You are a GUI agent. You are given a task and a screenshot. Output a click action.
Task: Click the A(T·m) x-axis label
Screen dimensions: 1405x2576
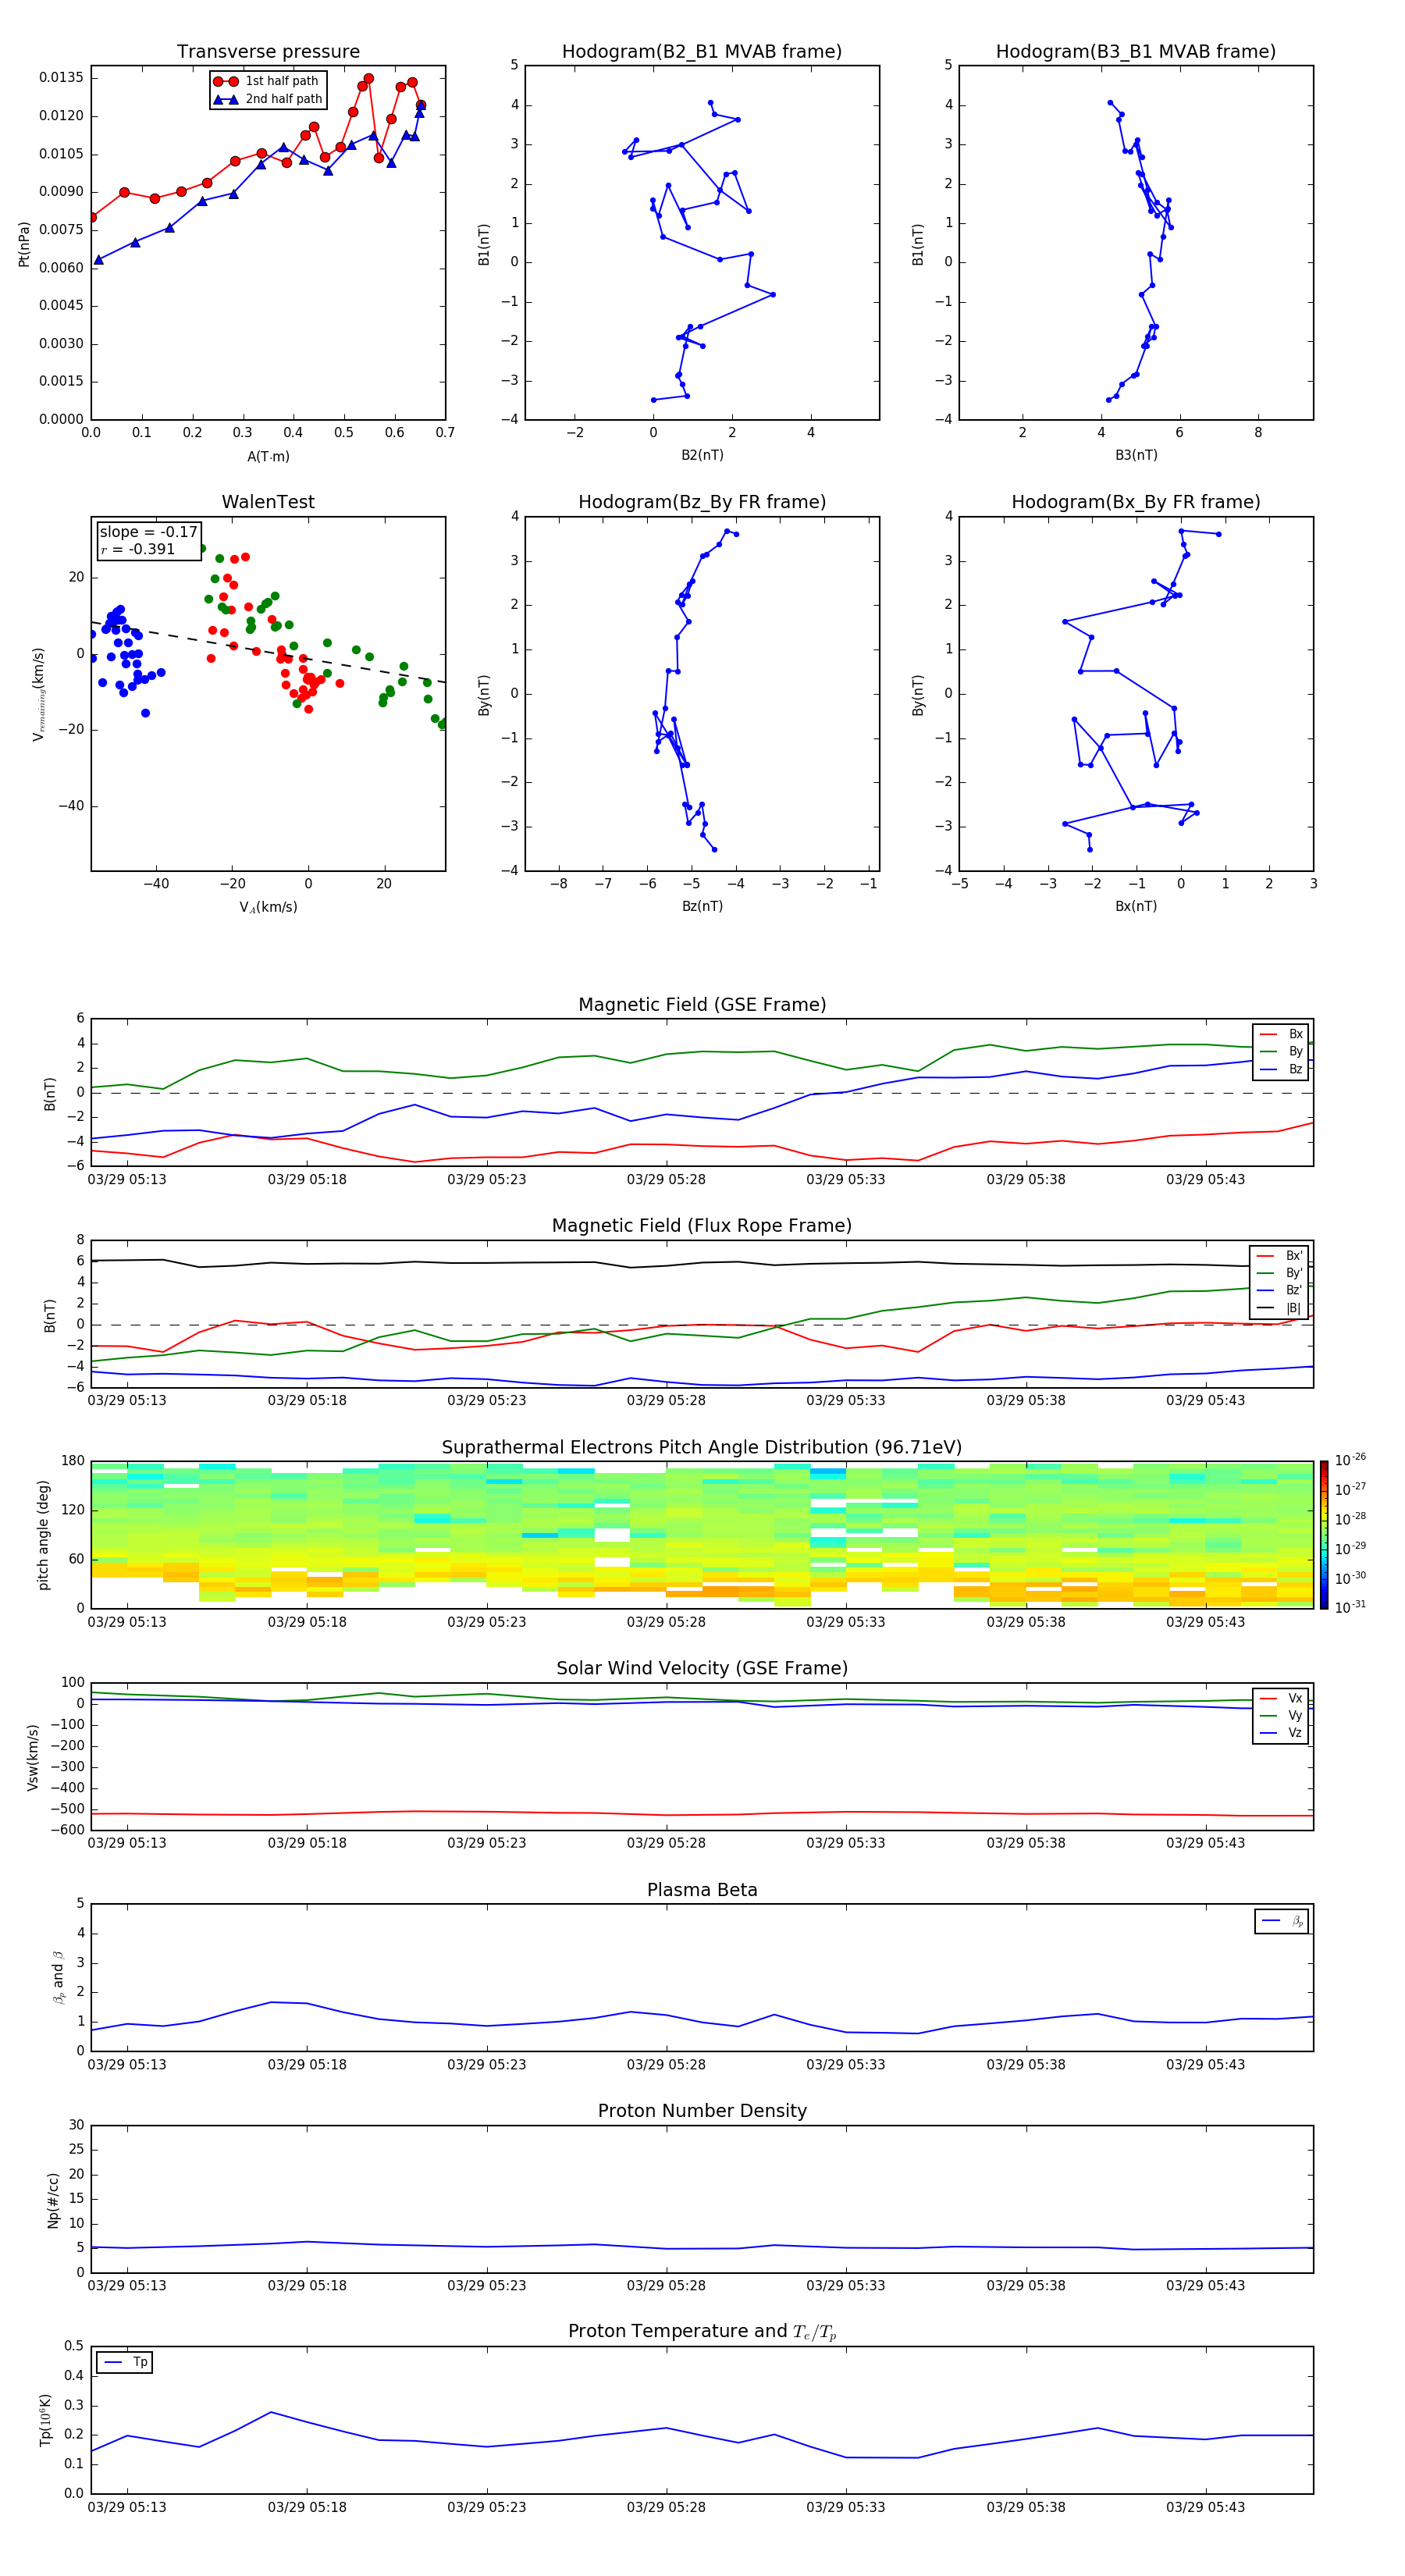(268, 456)
